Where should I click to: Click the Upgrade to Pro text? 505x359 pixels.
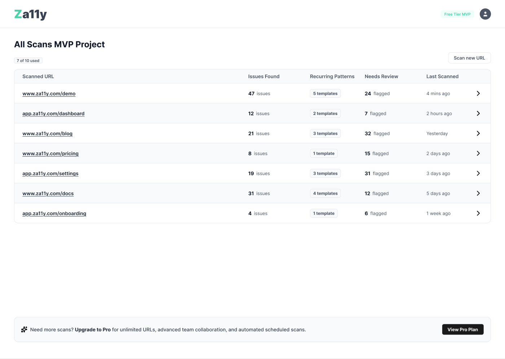tap(93, 329)
